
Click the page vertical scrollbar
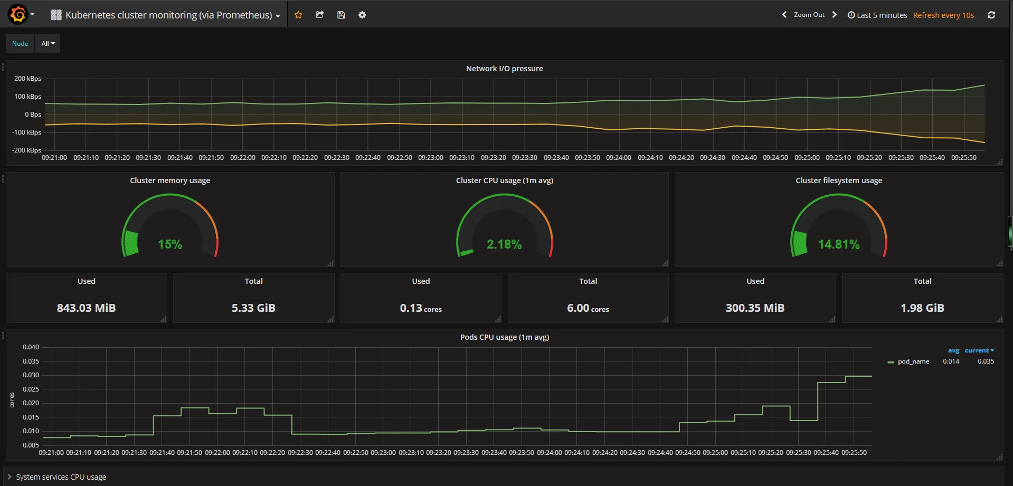pyautogui.click(x=1010, y=232)
